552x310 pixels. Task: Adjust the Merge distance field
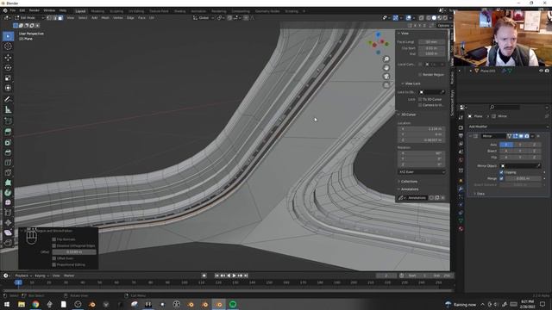click(x=523, y=178)
